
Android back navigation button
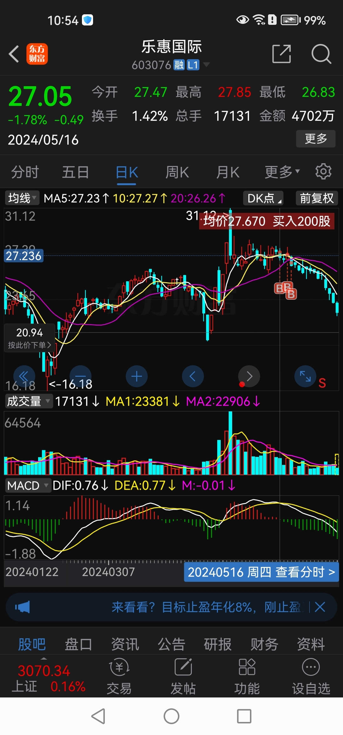98,716
